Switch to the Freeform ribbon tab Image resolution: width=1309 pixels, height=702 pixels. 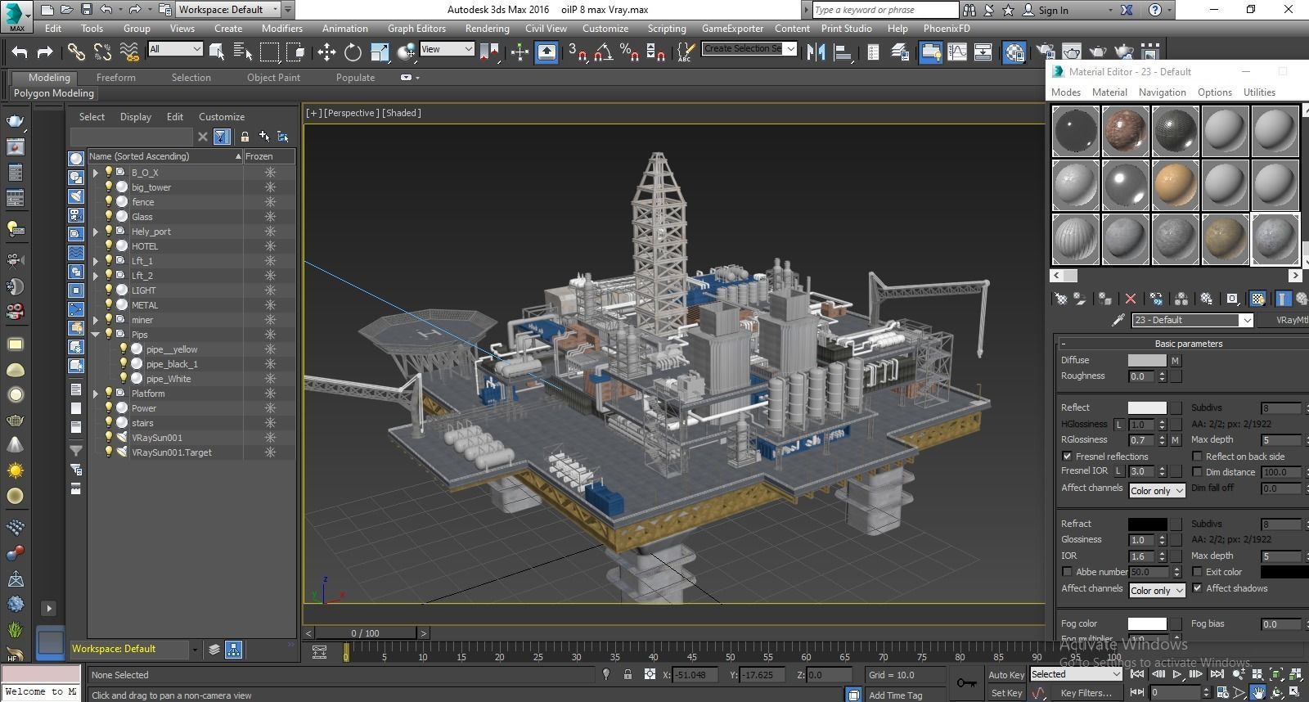(x=116, y=78)
